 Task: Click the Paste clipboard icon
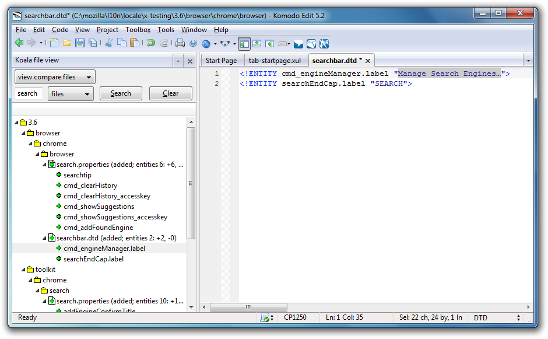(135, 43)
